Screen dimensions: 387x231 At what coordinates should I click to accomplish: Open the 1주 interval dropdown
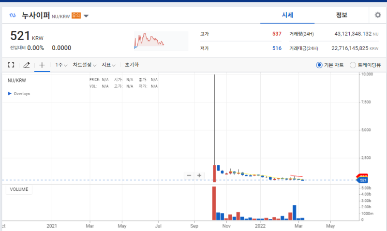point(61,65)
